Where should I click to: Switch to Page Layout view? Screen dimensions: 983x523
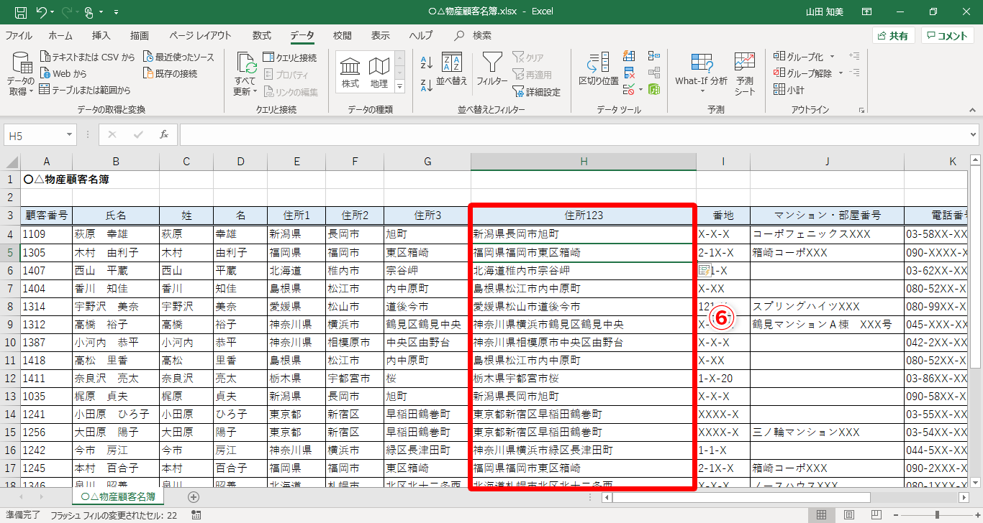[848, 515]
